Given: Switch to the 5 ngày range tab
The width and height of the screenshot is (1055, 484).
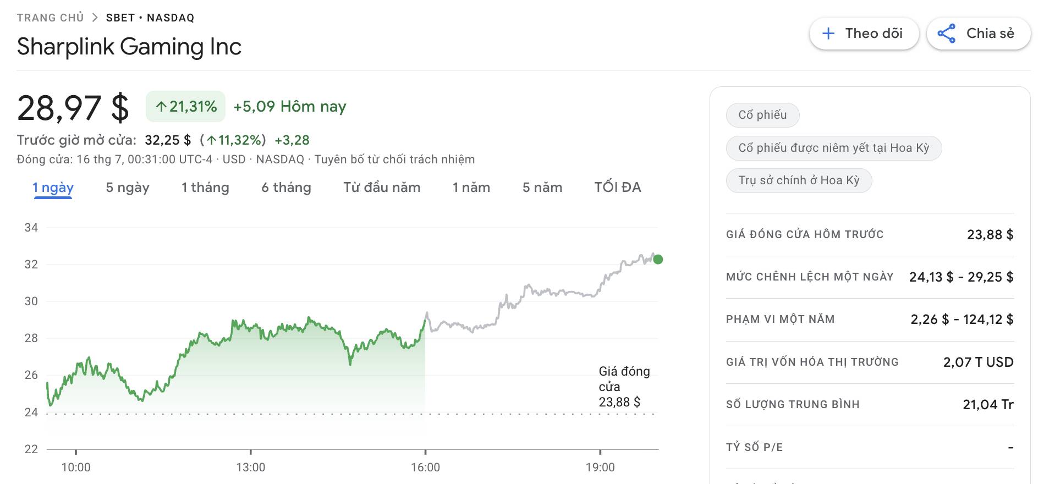Looking at the screenshot, I should (x=128, y=188).
